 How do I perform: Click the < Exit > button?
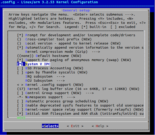75,126
